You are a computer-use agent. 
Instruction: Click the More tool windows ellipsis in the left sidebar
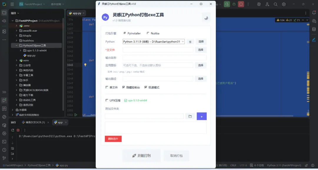pos(4,40)
